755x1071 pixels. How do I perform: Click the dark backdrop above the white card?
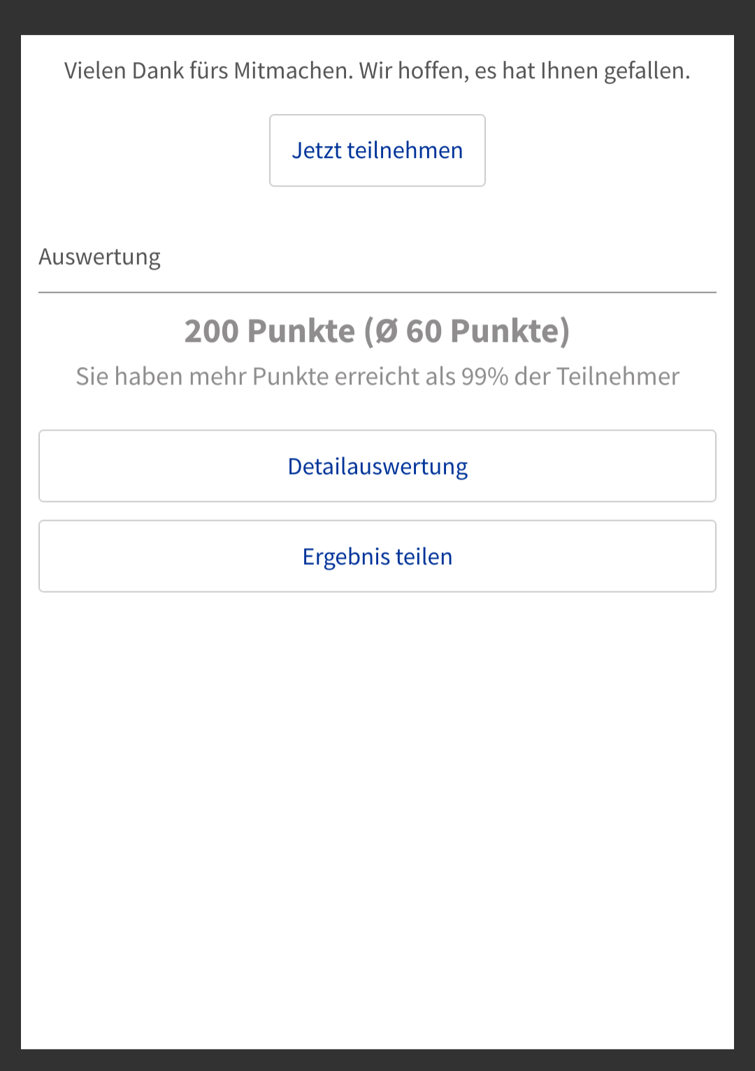[x=377, y=17]
